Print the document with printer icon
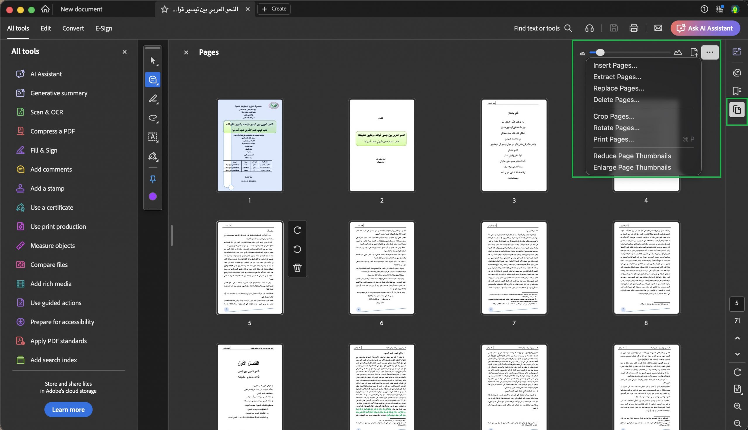The height and width of the screenshot is (430, 748). pos(633,28)
